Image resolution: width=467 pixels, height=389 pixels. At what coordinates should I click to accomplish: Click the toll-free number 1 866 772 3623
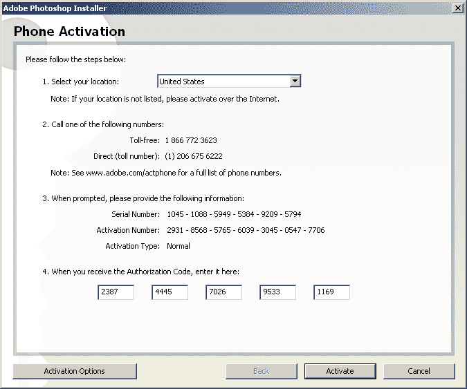coord(191,140)
